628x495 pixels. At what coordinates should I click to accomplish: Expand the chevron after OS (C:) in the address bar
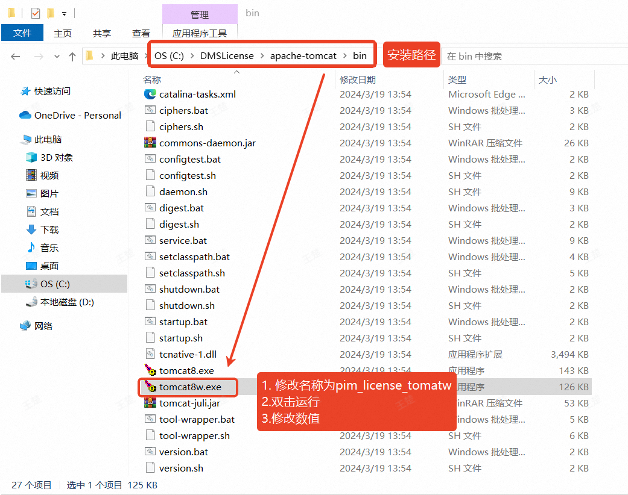point(192,55)
